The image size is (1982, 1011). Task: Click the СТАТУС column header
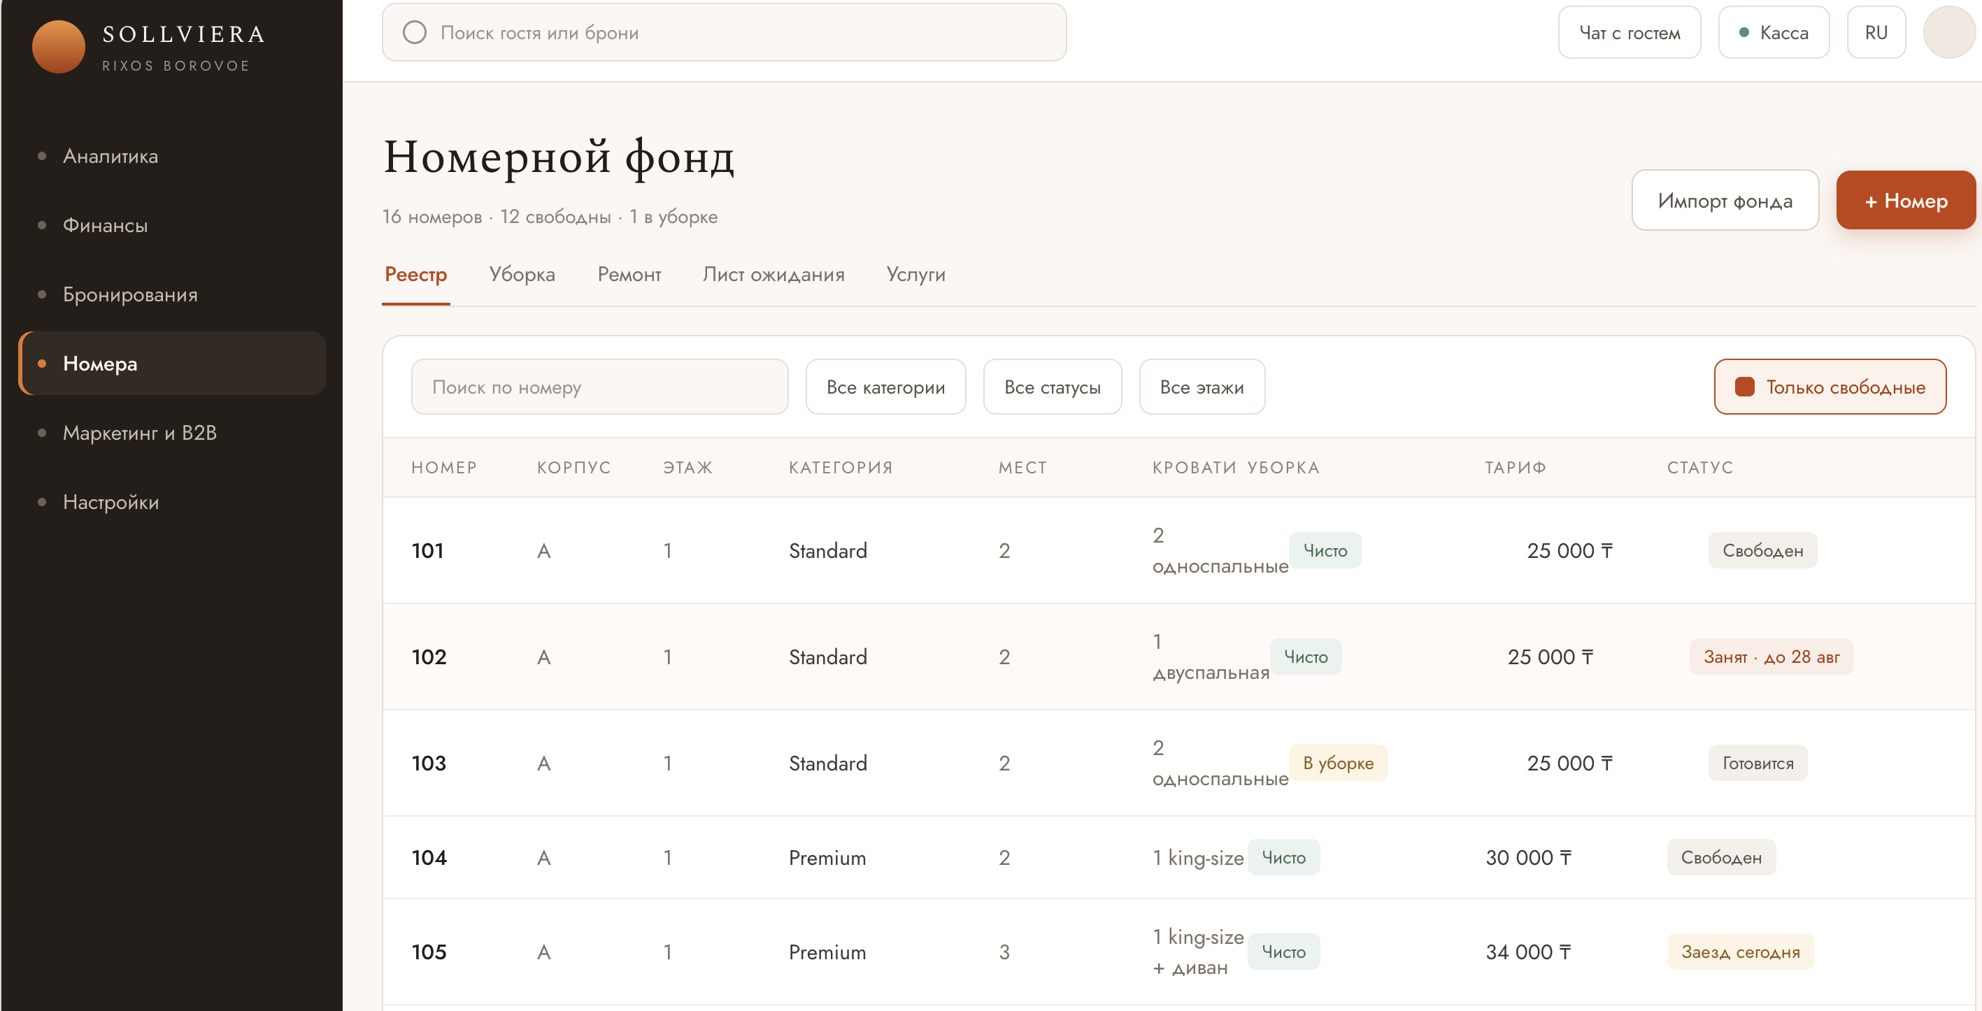pyautogui.click(x=1699, y=468)
